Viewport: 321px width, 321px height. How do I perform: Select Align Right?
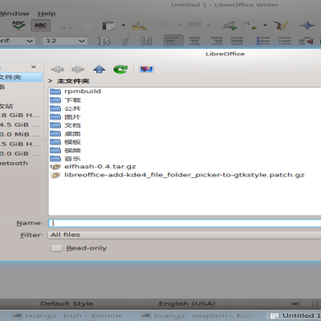coord(217,41)
